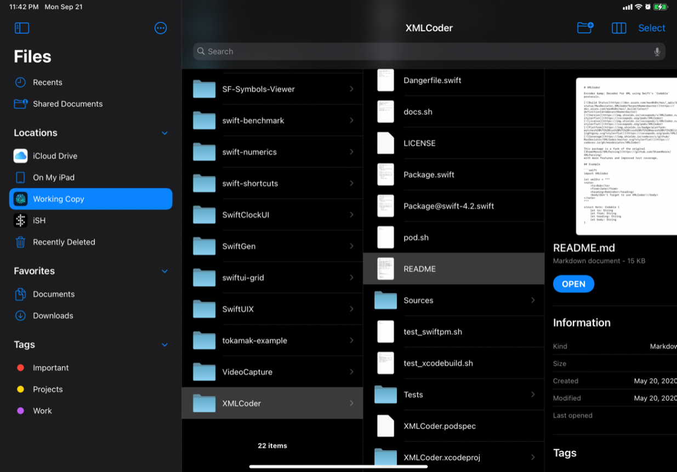Select iCloud Drive location

(91, 156)
